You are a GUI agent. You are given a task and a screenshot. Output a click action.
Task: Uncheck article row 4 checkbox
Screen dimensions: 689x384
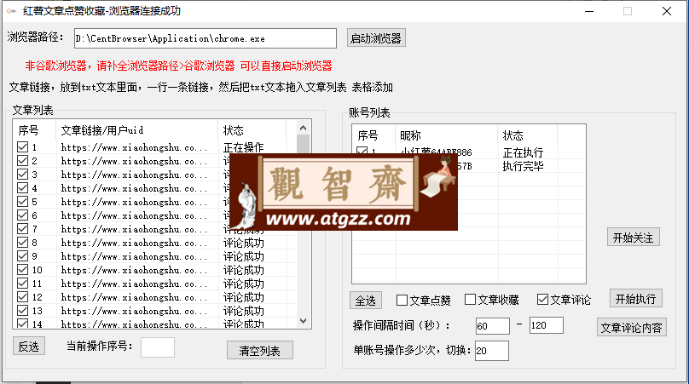[x=22, y=188]
